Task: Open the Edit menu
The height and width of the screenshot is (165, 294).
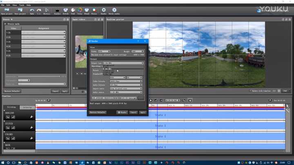Action: (8, 5)
